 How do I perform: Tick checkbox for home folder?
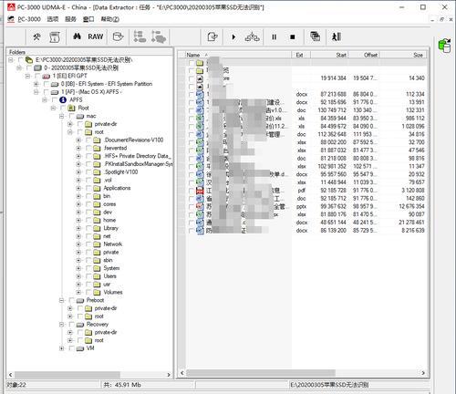coord(88,220)
